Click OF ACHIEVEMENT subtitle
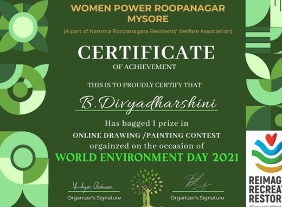Viewport: 282px width, 207px height. 144,67
